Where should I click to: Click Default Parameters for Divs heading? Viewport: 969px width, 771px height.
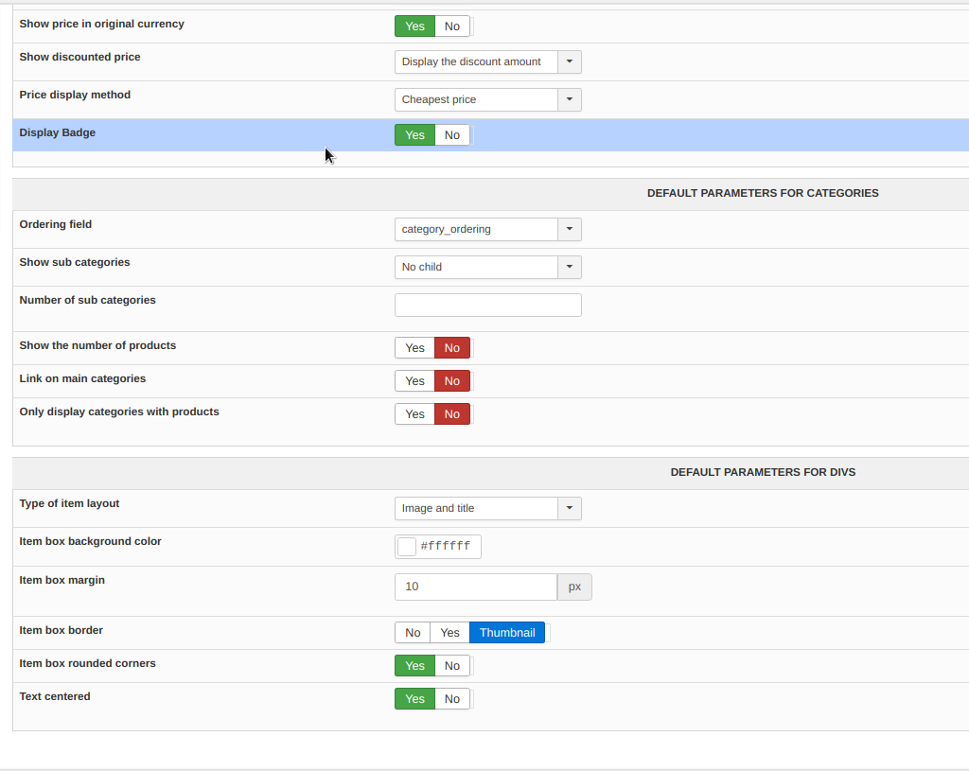pyautogui.click(x=763, y=472)
